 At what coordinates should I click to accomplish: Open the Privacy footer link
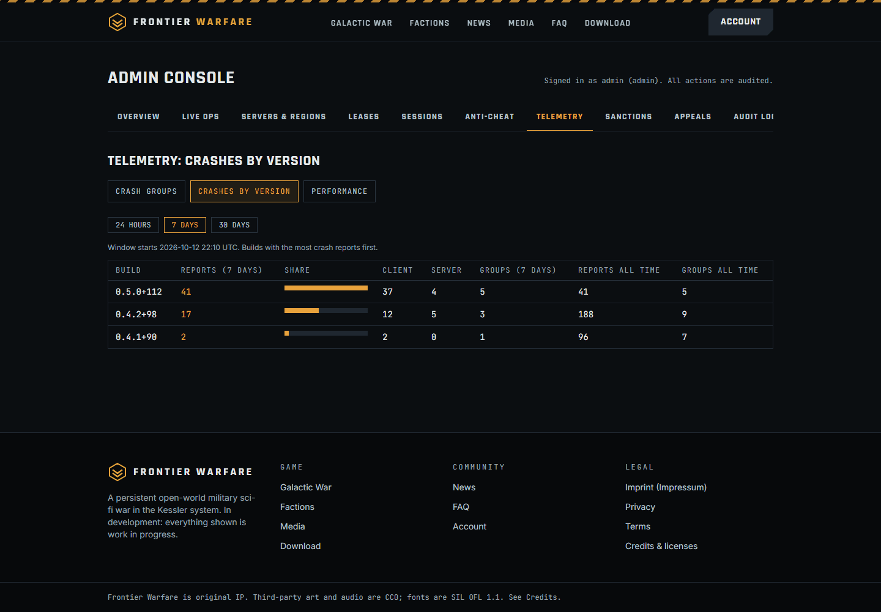coord(640,507)
